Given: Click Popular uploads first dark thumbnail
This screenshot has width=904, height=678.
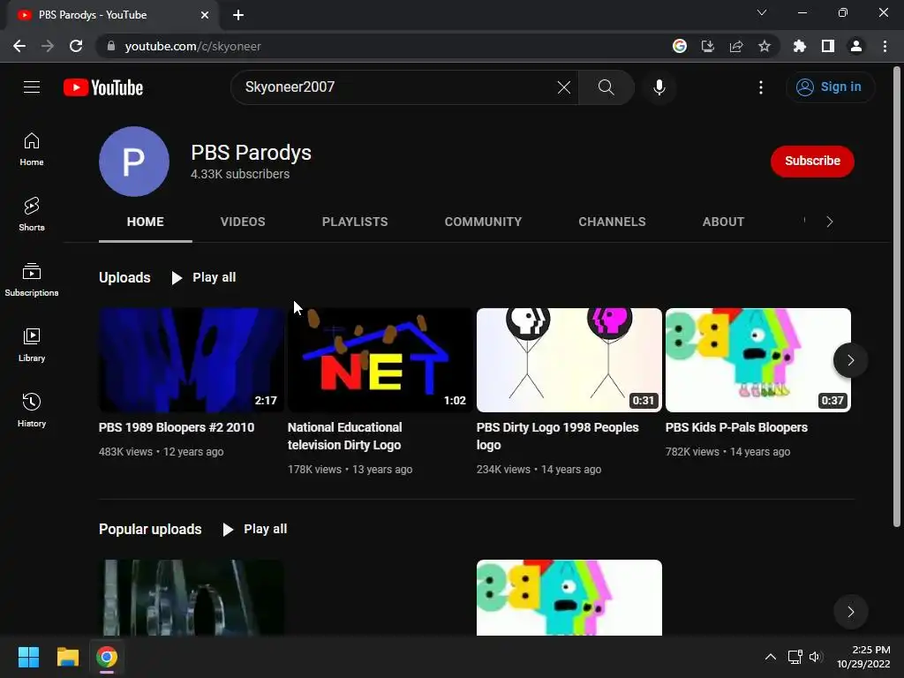Looking at the screenshot, I should click(x=192, y=598).
